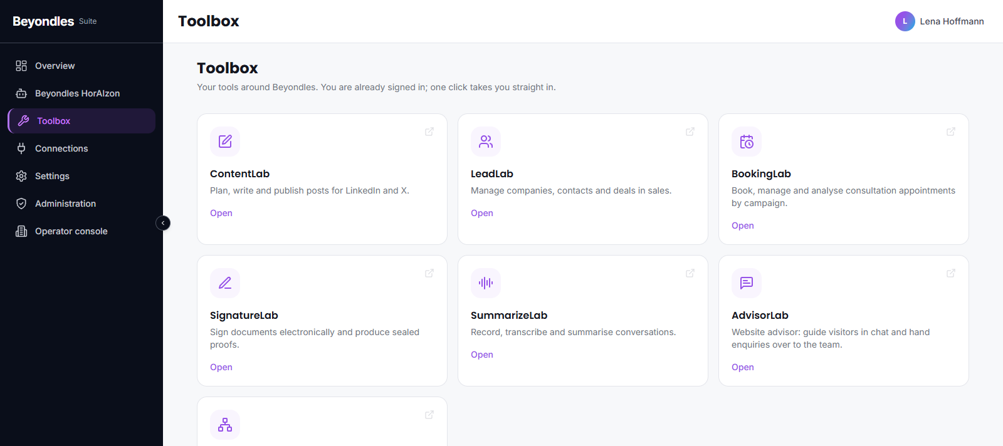This screenshot has width=1003, height=446.
Task: Go to Administration
Action: click(81, 204)
